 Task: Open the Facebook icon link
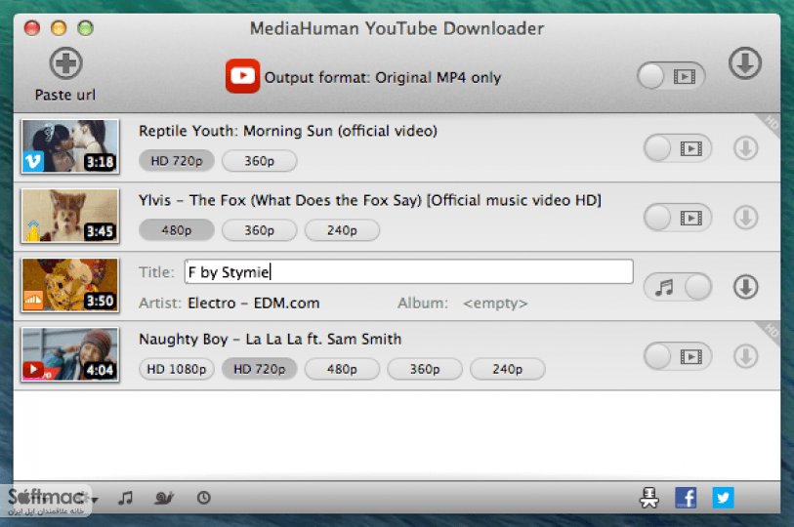click(x=686, y=498)
